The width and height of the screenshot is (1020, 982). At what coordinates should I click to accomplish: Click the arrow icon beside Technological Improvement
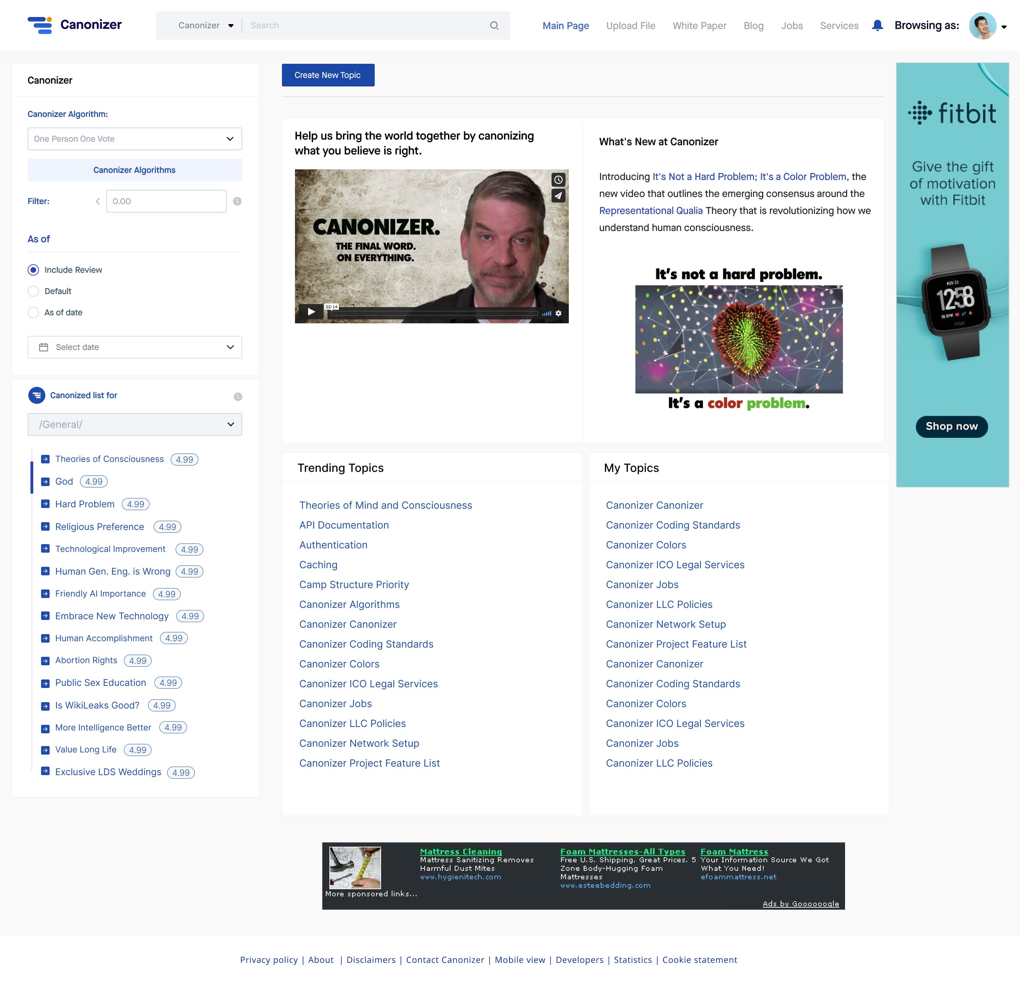tap(45, 548)
